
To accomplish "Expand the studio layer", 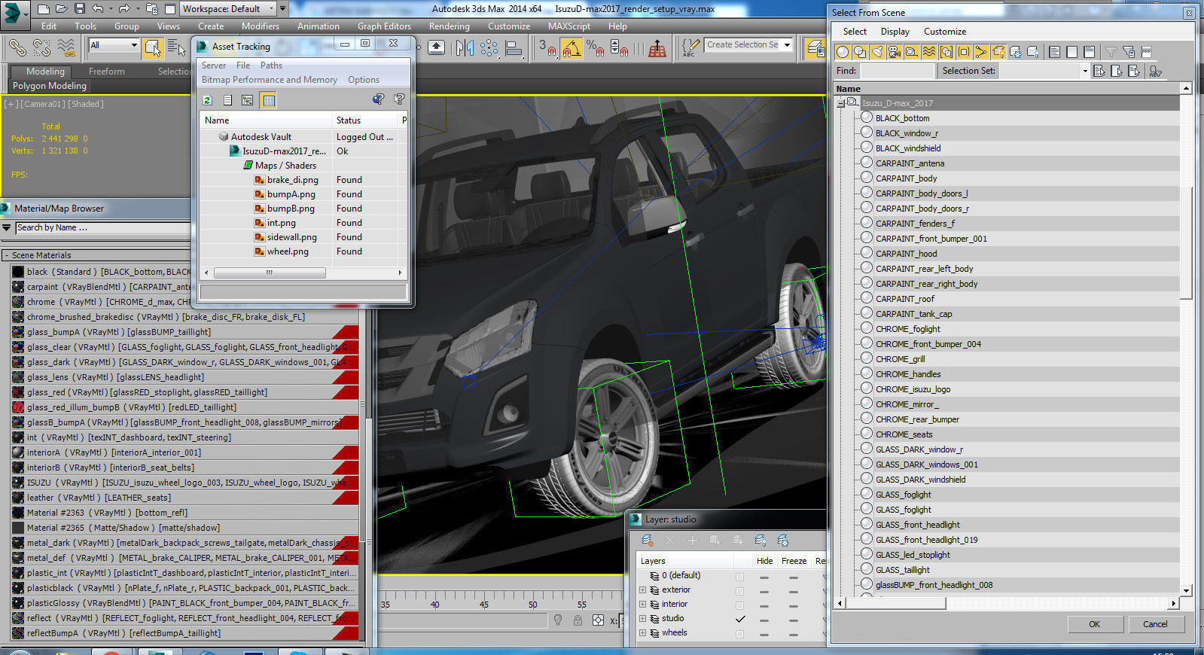I will 642,619.
